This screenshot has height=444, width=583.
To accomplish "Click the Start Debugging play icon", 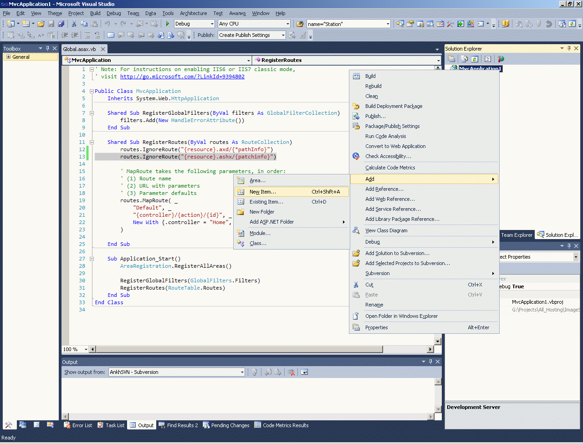I will pos(168,24).
